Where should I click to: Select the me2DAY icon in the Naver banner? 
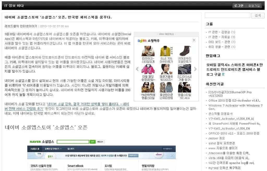[x=158, y=154]
